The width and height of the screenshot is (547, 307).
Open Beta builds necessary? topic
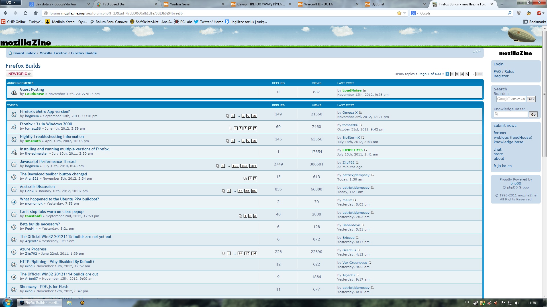pyautogui.click(x=40, y=224)
